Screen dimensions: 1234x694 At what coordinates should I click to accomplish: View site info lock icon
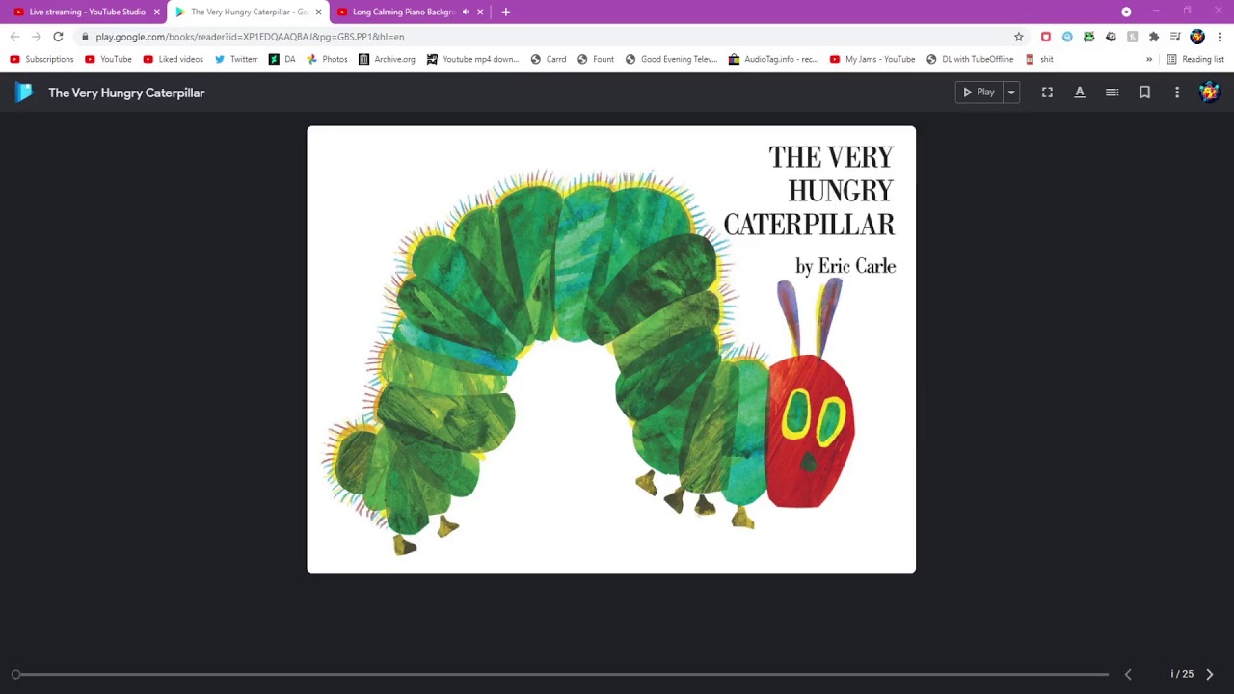tap(85, 37)
